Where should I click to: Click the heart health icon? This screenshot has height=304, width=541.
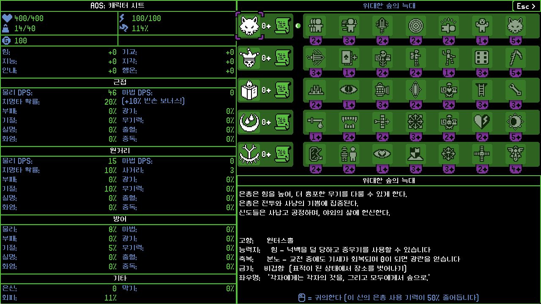[7, 18]
